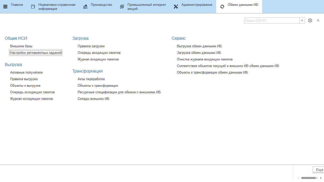324x182 pixels.
Task: Open the hamburger main menu icon
Action: tap(5, 7)
